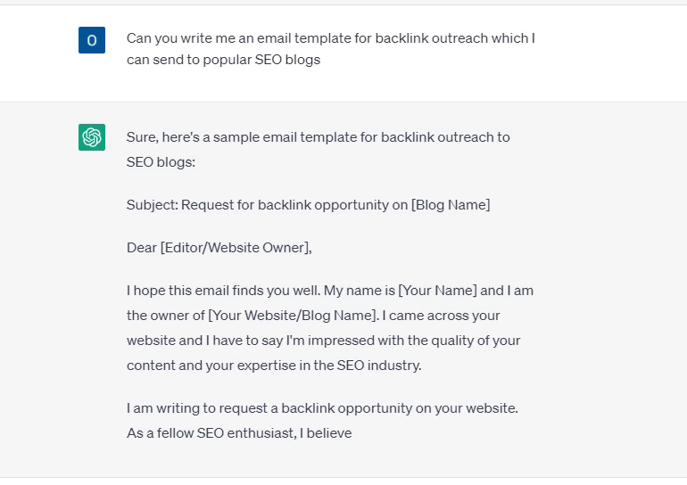Image resolution: width=687 pixels, height=485 pixels.
Task: Click the text "I came across your"
Action: tap(441, 316)
